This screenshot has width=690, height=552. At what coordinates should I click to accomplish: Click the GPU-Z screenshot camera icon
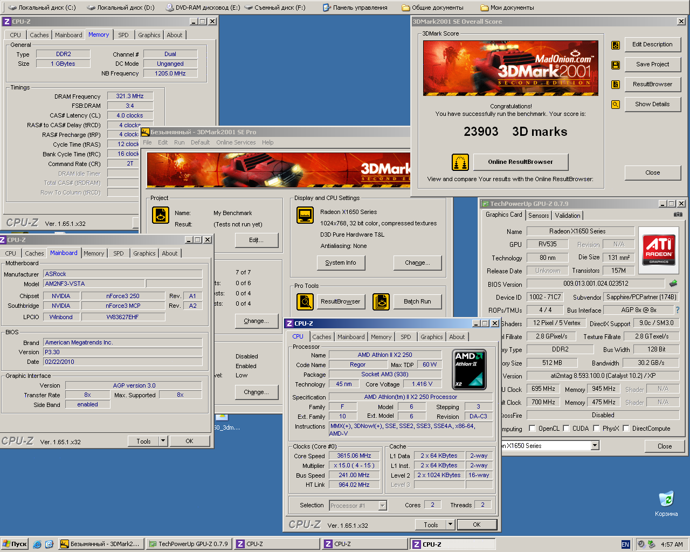coord(678,215)
